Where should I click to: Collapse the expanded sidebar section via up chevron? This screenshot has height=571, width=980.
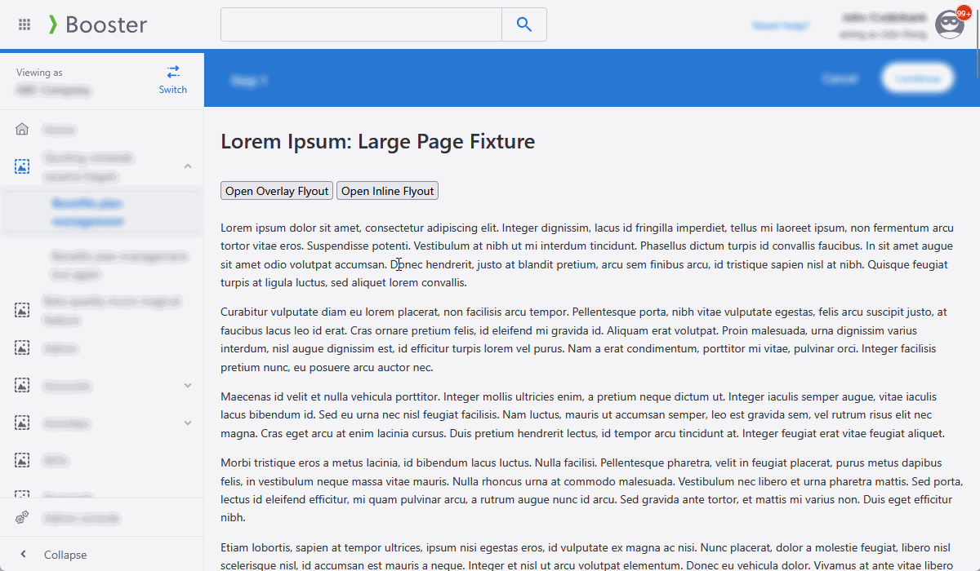(187, 166)
